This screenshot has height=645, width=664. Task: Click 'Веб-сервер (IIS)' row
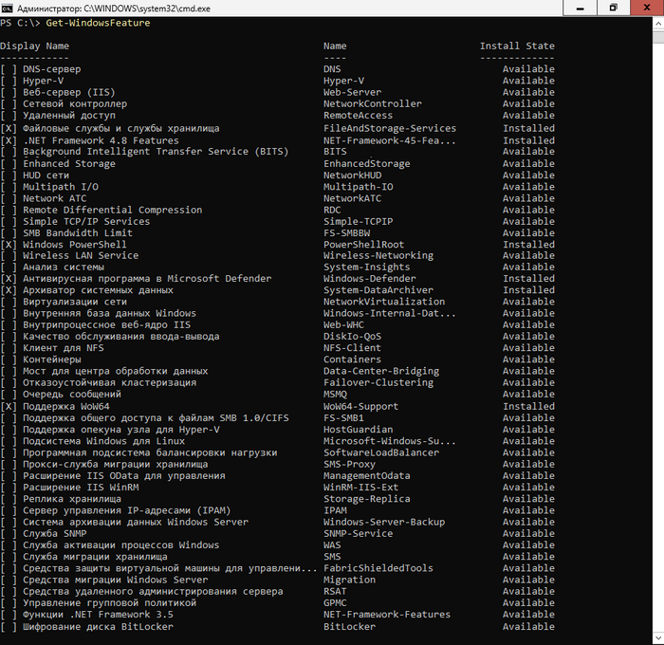(x=68, y=92)
